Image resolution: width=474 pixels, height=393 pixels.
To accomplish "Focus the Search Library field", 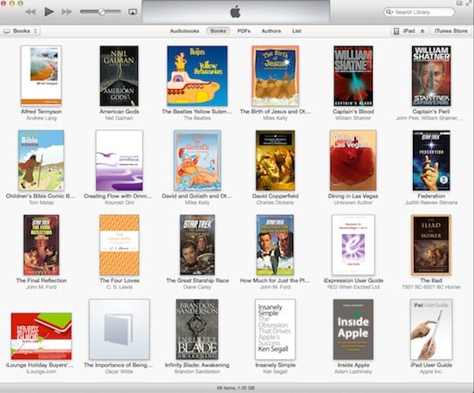I will pyautogui.click(x=419, y=12).
